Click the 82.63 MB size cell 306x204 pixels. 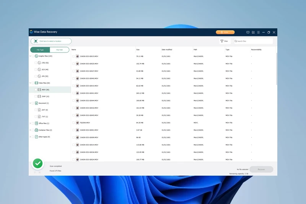(140, 86)
